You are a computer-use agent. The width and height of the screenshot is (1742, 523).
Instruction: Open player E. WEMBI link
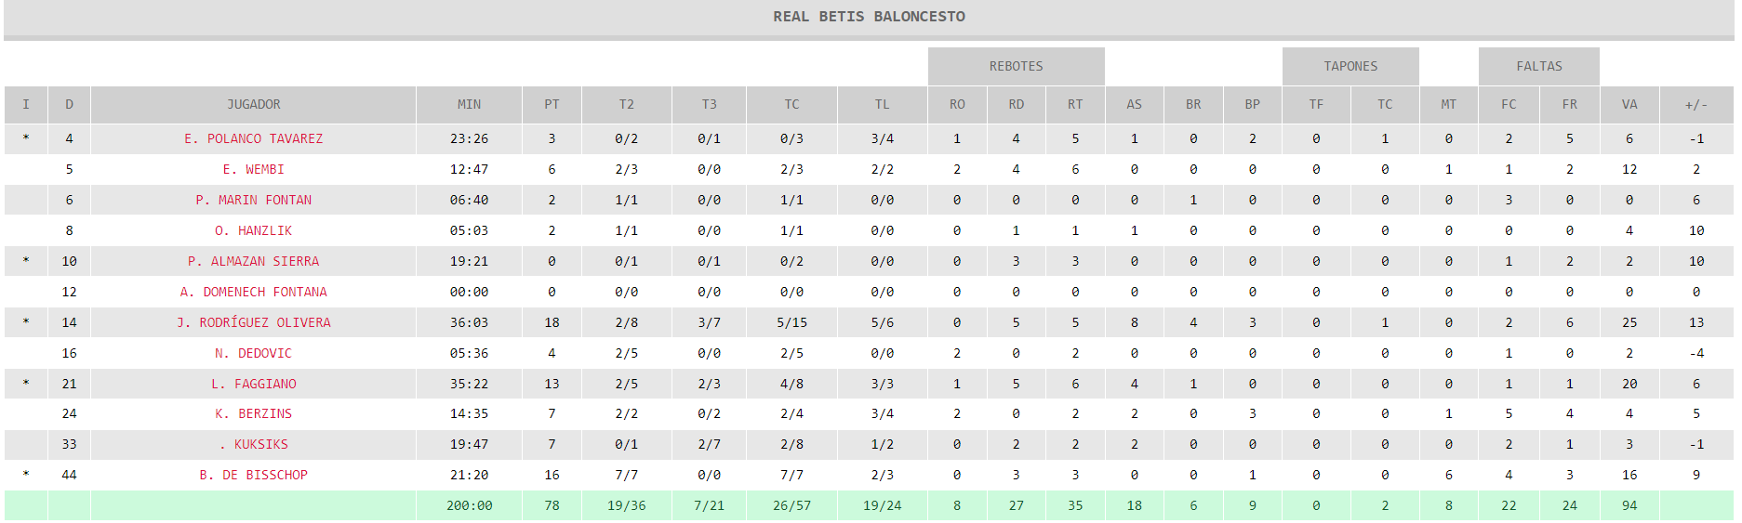[x=253, y=169]
